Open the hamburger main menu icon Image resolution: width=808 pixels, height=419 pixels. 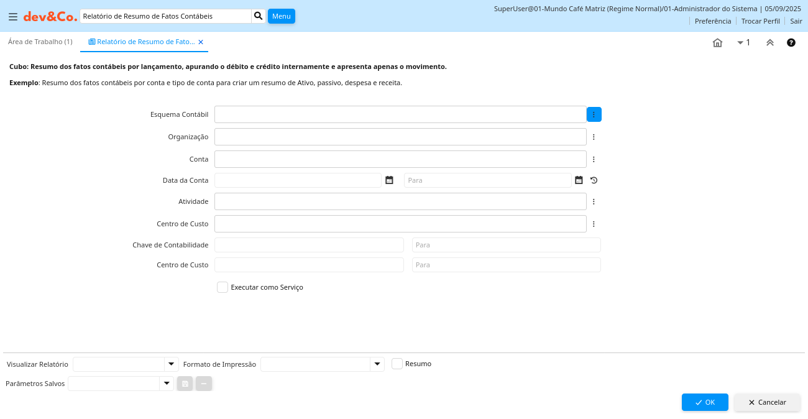13,17
